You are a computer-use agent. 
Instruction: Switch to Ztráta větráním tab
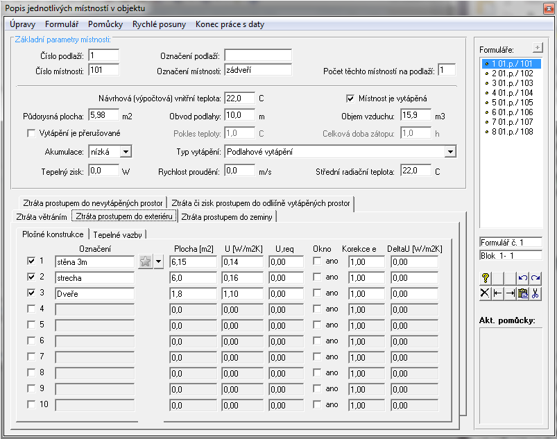click(x=42, y=217)
